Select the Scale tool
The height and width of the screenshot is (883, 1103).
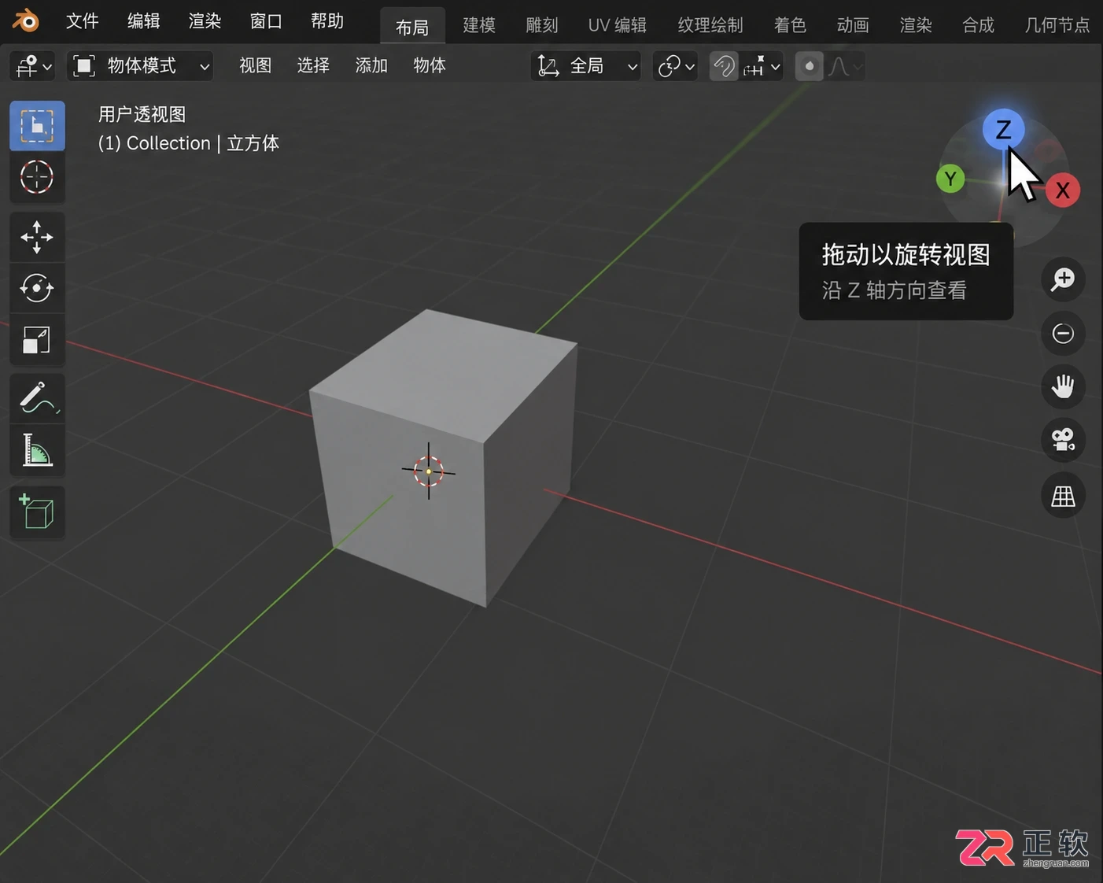tap(37, 340)
